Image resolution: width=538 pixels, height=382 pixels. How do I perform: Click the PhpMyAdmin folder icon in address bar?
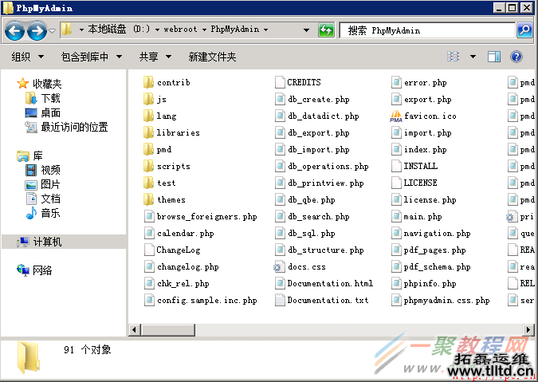coord(67,30)
